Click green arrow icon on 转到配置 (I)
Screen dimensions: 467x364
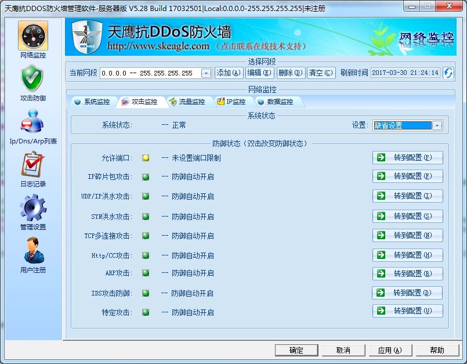point(381,196)
